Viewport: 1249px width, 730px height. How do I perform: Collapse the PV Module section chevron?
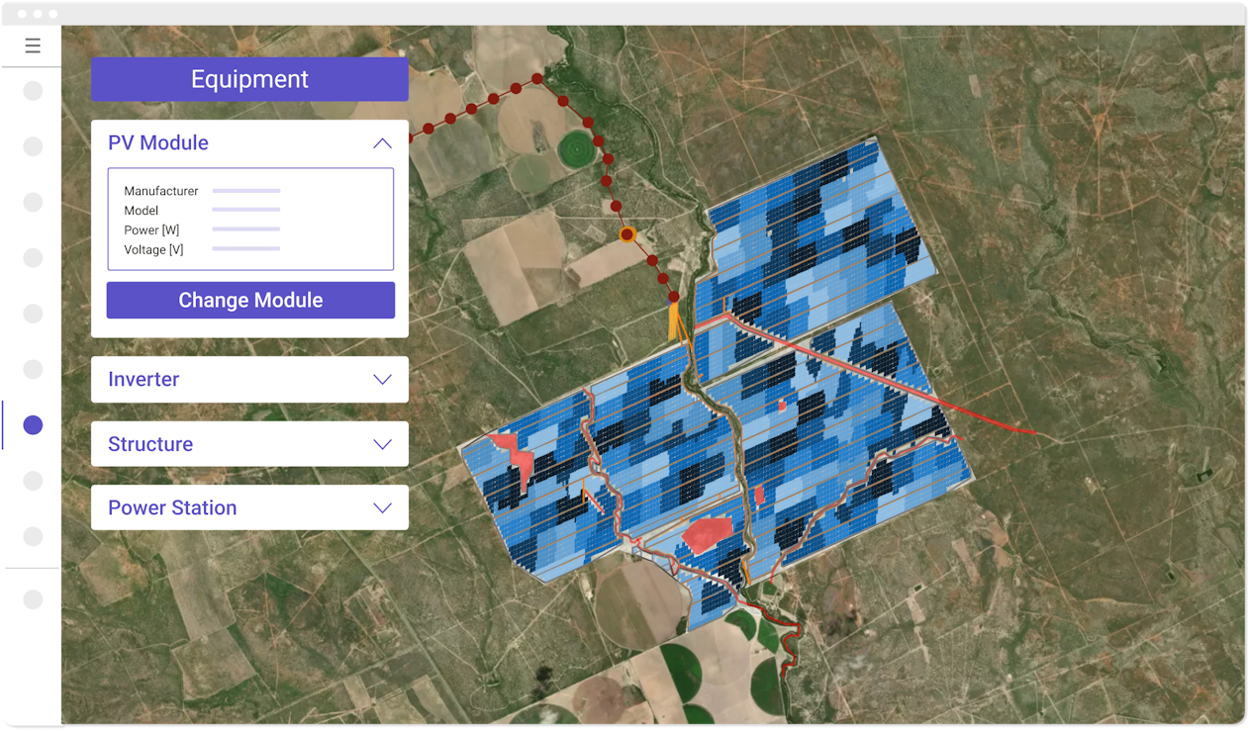pyautogui.click(x=382, y=143)
